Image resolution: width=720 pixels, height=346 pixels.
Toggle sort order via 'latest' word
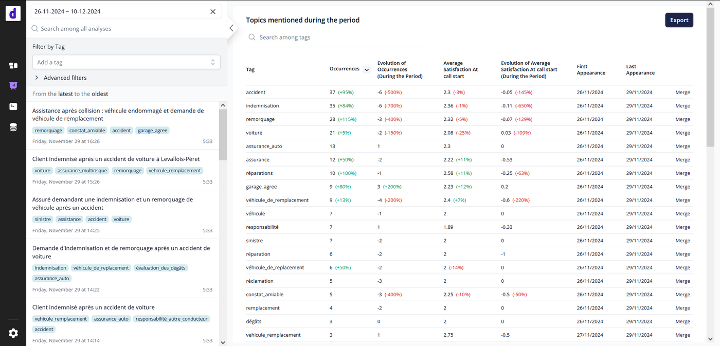click(65, 94)
